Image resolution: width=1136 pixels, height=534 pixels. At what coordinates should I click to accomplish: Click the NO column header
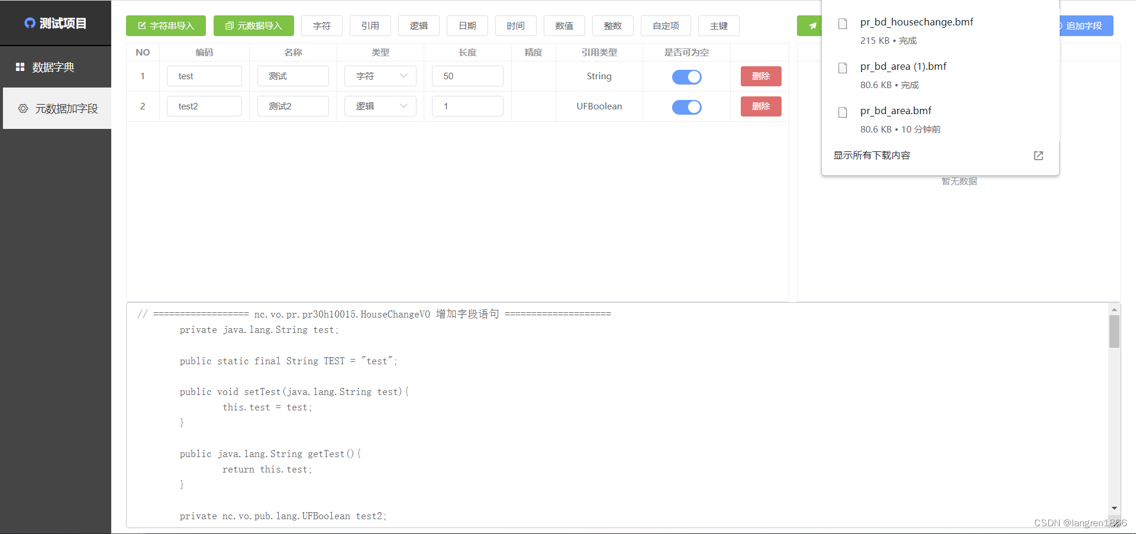143,52
